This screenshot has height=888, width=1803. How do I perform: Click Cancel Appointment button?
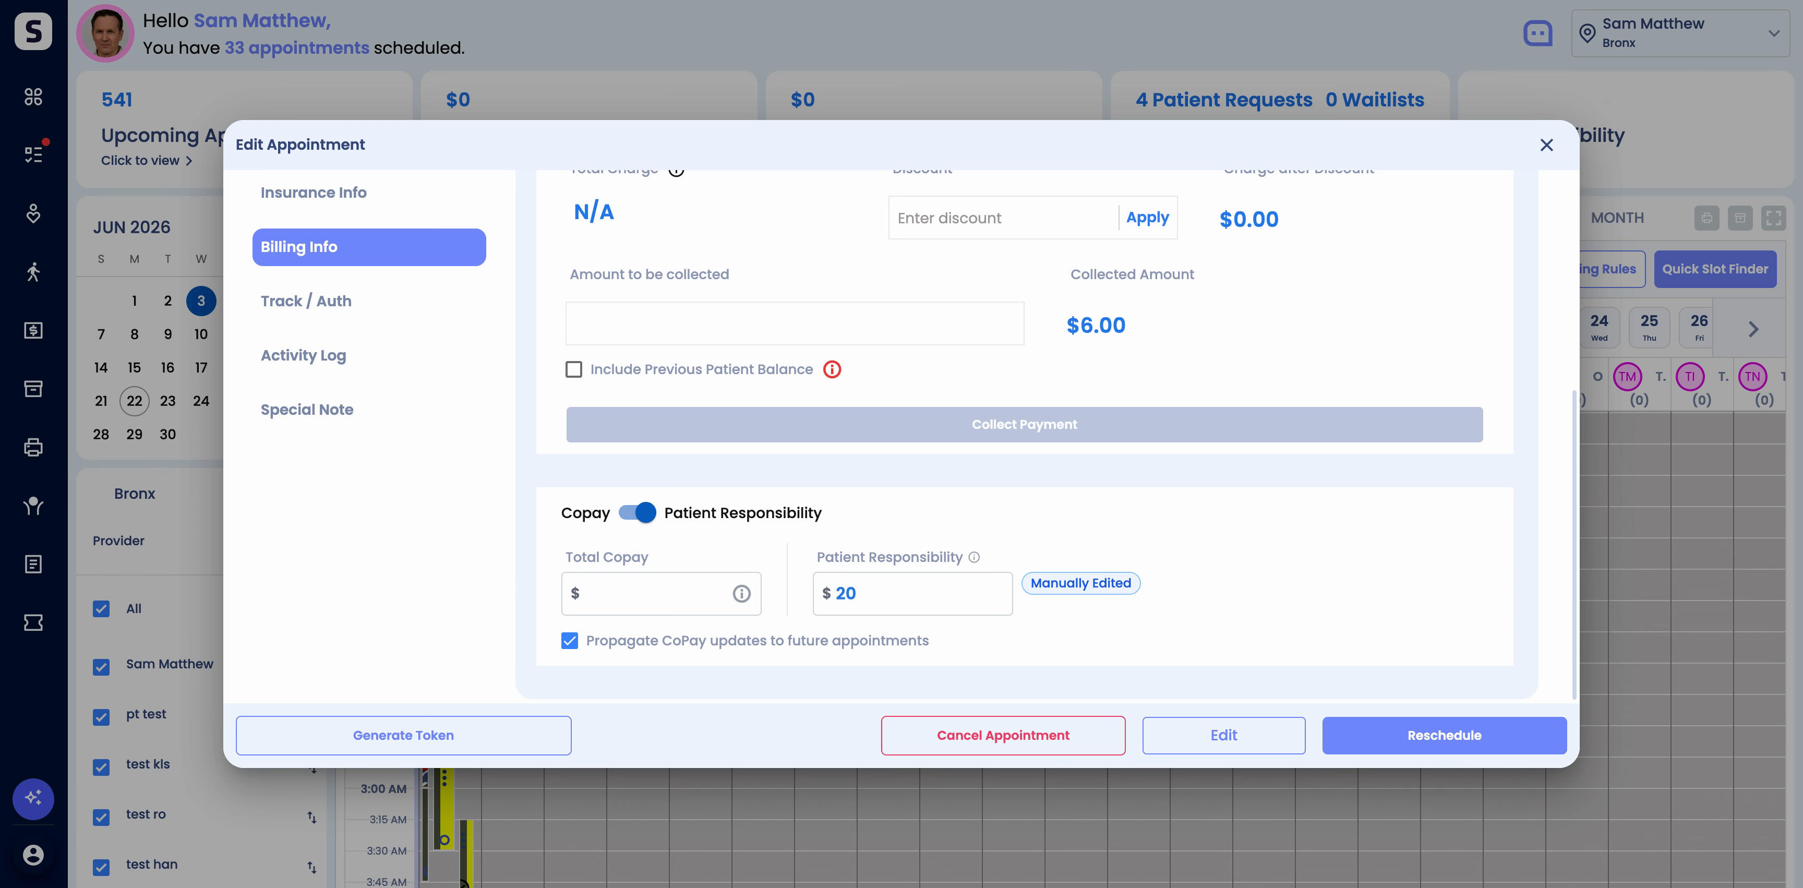point(1003,736)
